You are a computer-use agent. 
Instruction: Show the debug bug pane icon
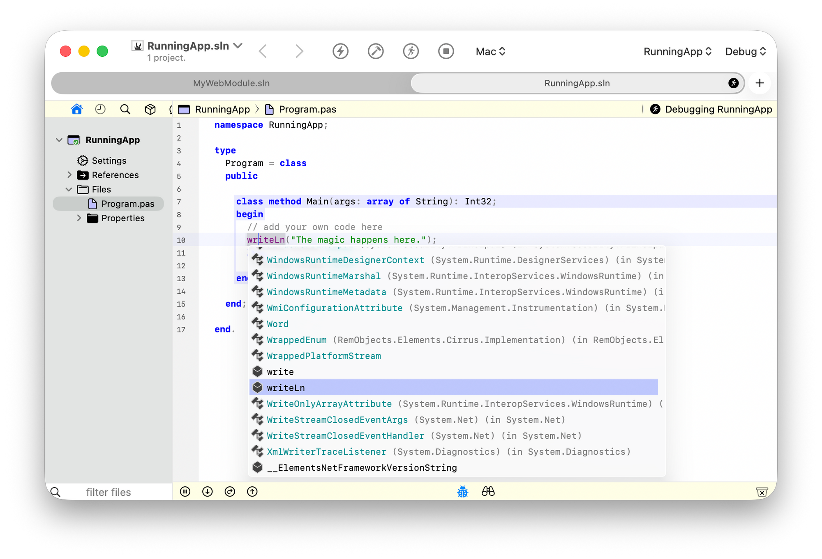coord(463,491)
